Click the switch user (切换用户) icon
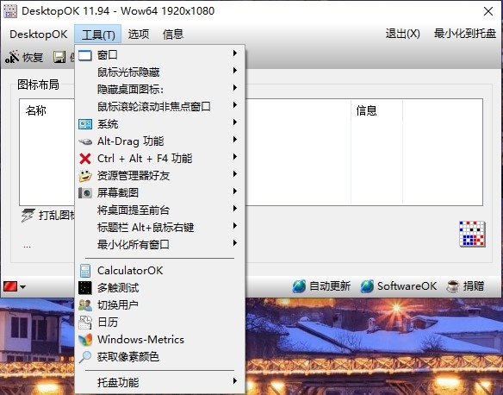The width and height of the screenshot is (503, 395). tap(85, 305)
